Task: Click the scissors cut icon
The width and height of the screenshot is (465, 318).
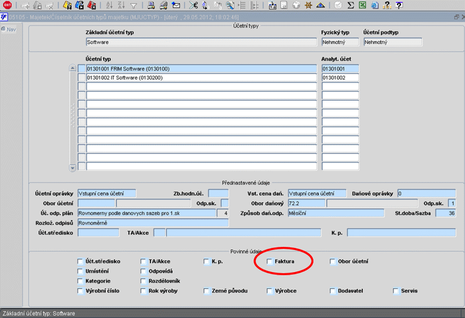Action: point(194,5)
